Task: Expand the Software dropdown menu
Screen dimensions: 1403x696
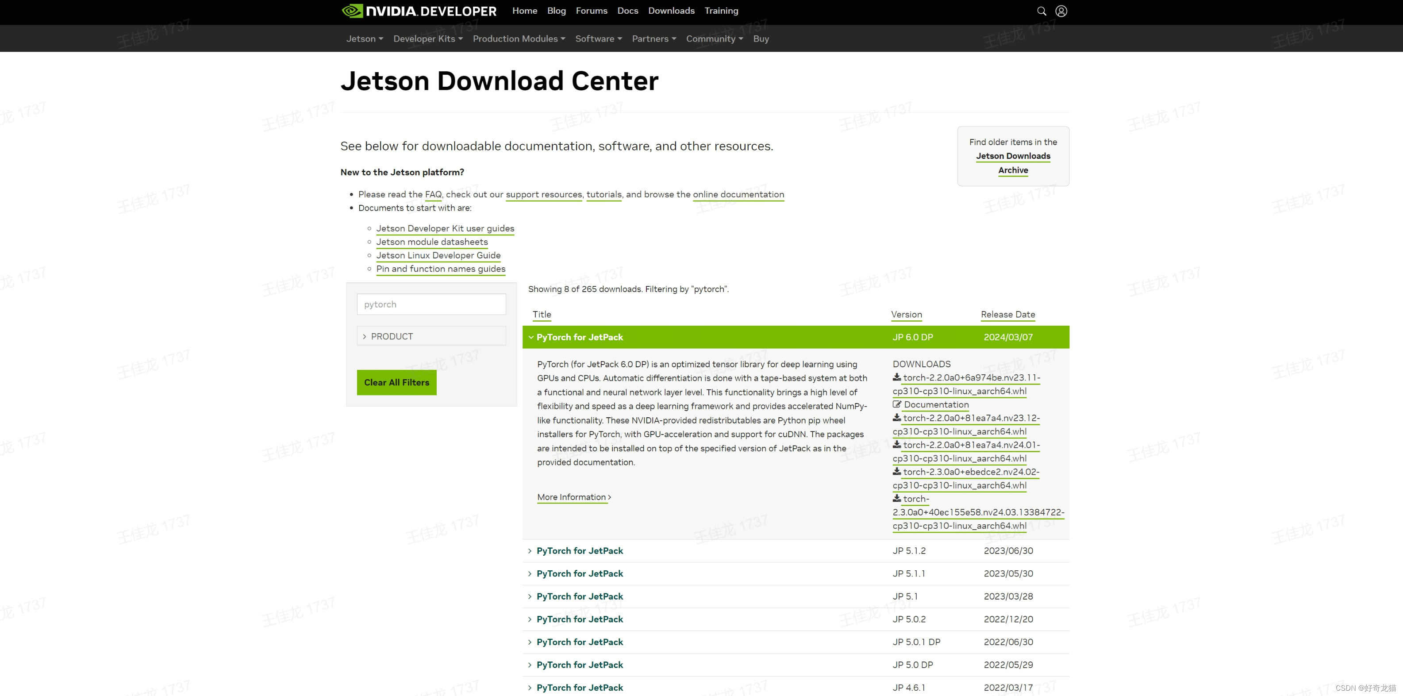Action: click(598, 38)
